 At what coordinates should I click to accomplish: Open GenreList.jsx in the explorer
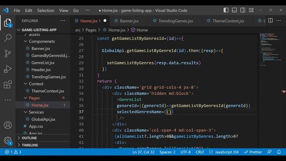coord(43,63)
